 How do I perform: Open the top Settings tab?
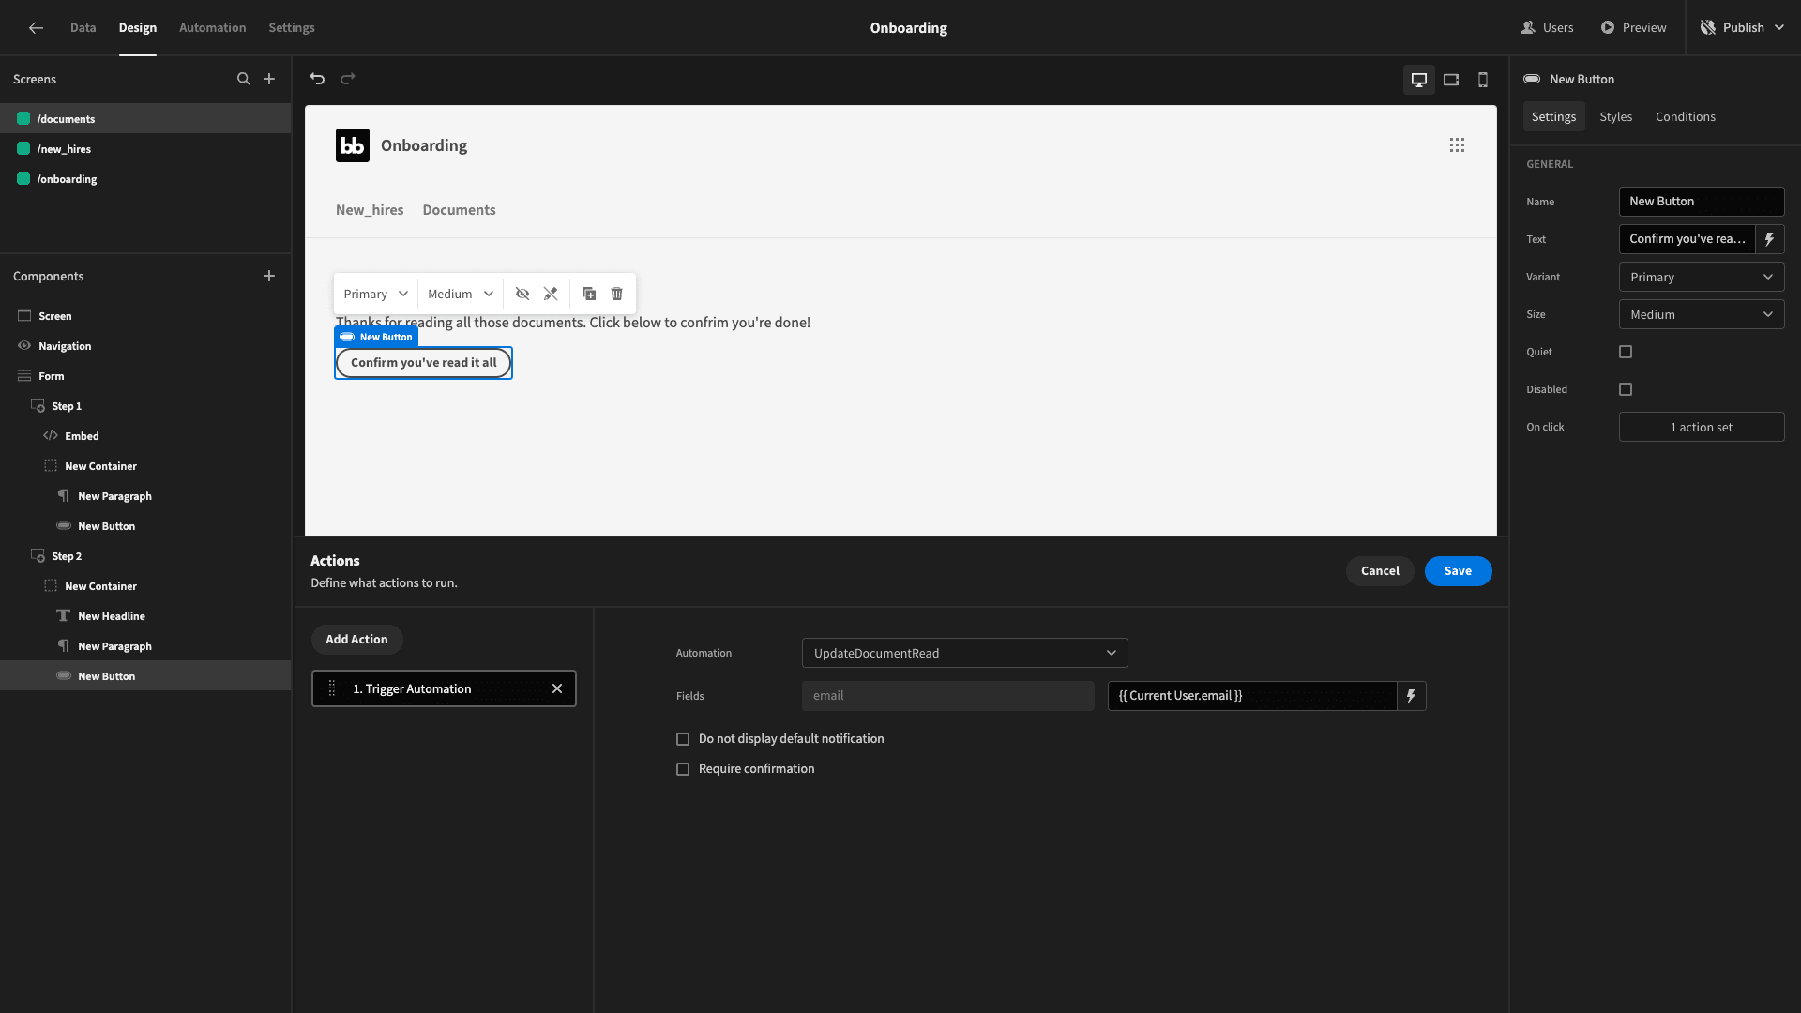pos(292,28)
